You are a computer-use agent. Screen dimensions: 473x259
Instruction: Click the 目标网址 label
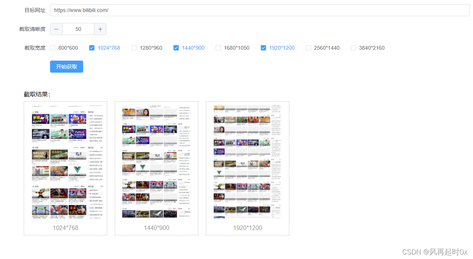pyautogui.click(x=35, y=10)
